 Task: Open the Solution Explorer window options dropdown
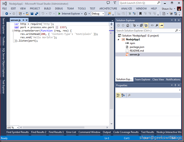click(172, 20)
